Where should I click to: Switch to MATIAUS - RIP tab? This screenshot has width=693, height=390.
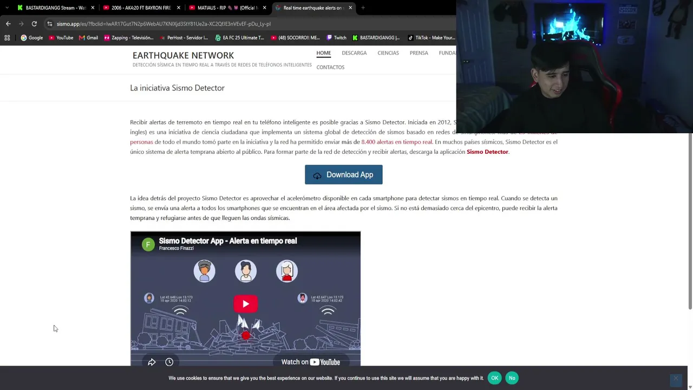(x=227, y=8)
